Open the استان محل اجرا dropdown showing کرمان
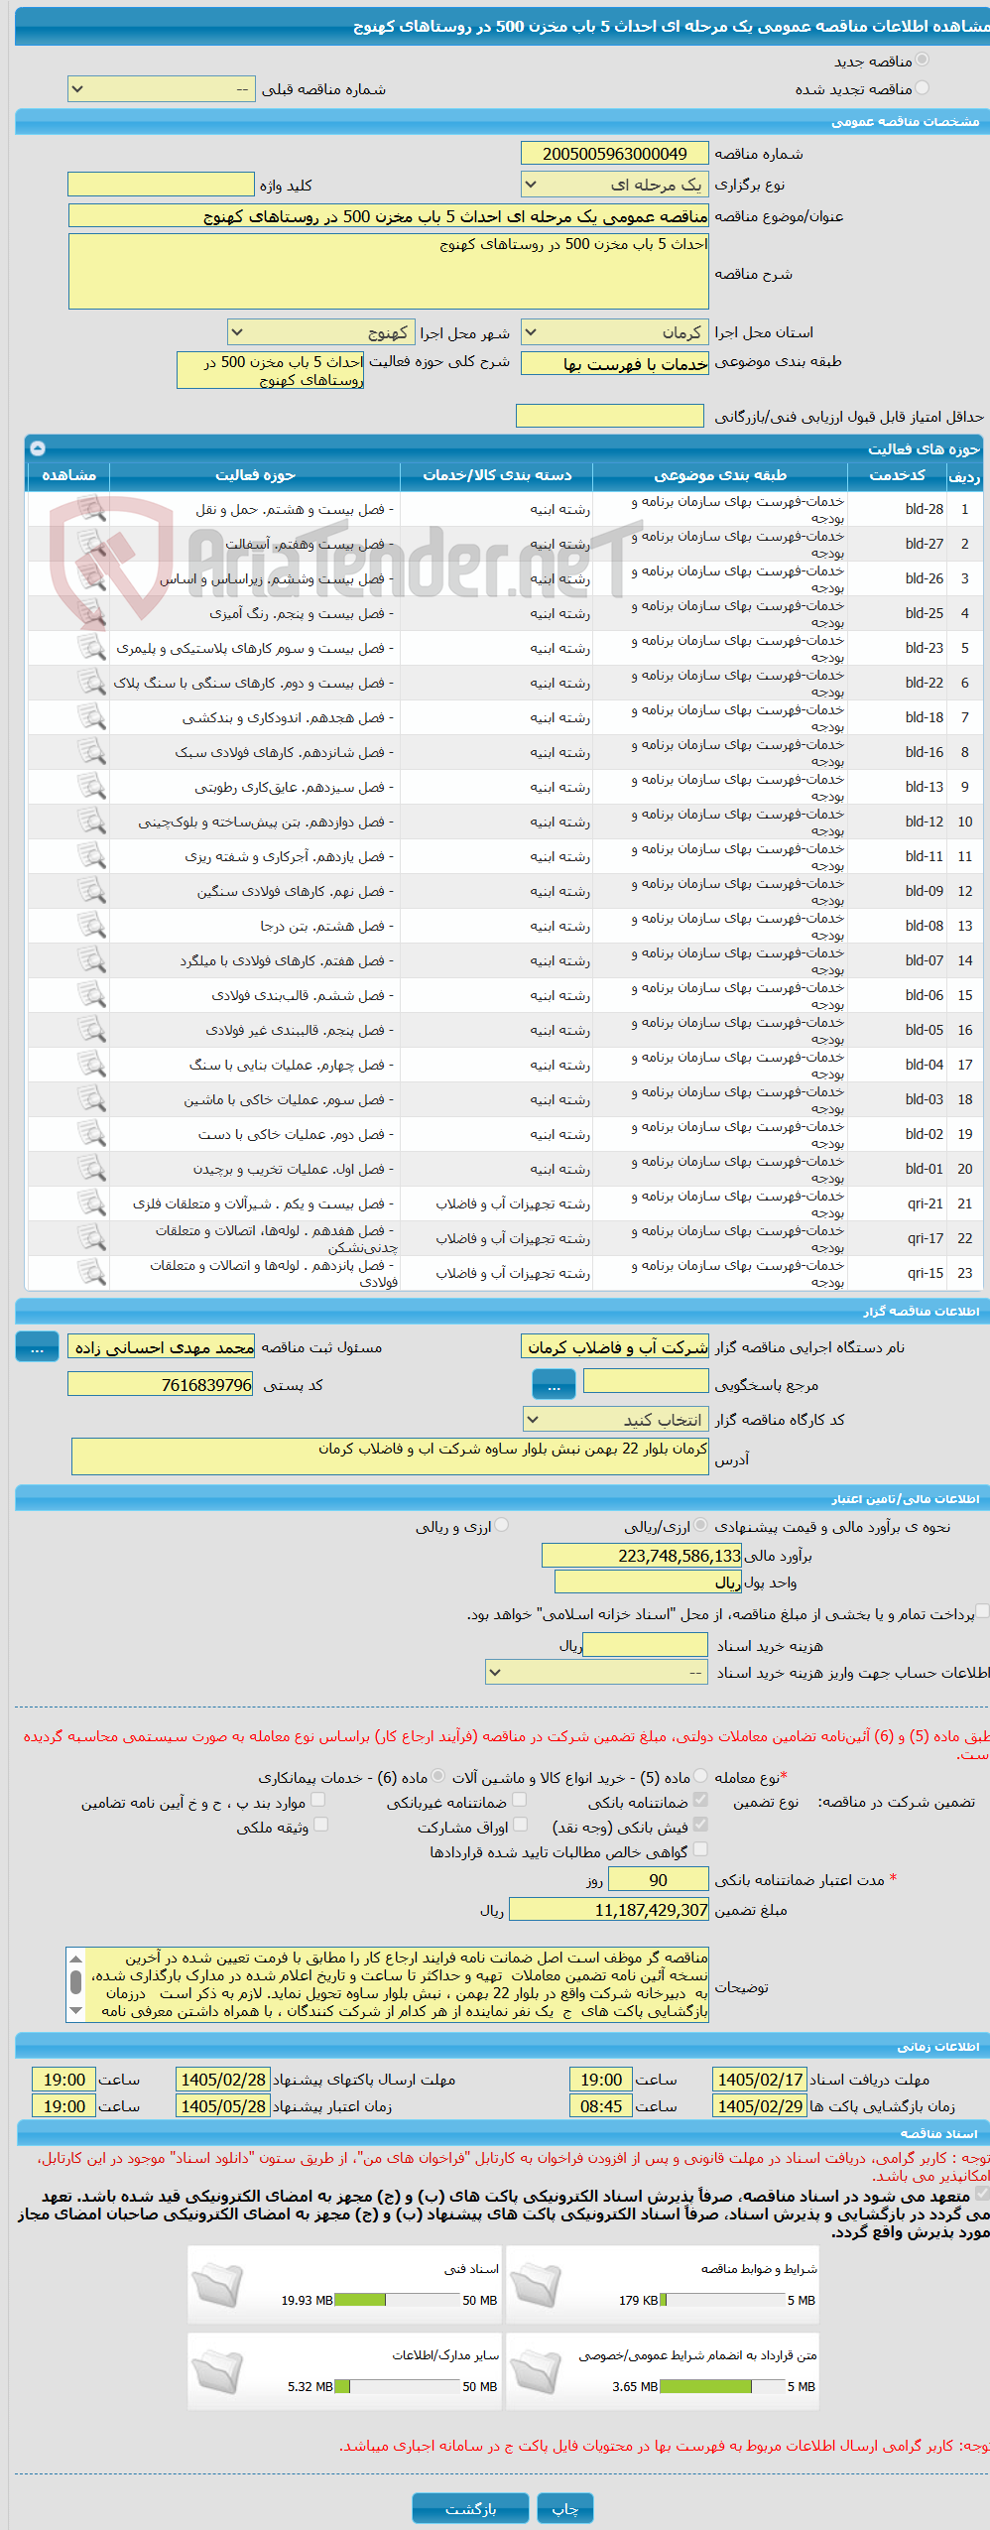The image size is (990, 2530). (x=615, y=332)
